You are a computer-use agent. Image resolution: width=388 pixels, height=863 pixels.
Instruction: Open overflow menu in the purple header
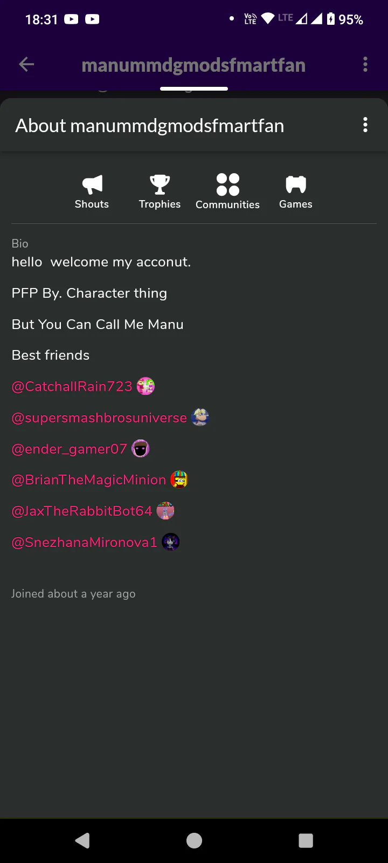pos(365,65)
